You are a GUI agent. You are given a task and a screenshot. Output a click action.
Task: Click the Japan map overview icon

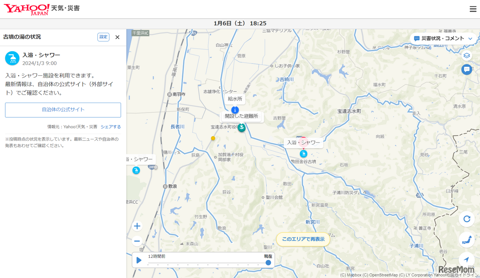point(467,240)
